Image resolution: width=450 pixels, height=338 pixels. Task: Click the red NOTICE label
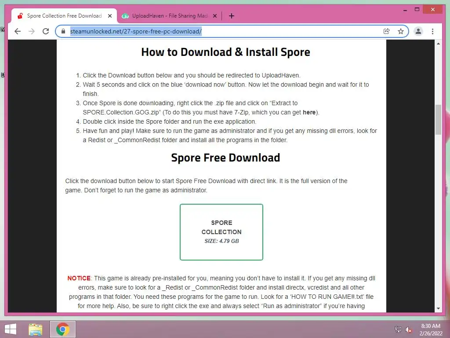coord(79,278)
